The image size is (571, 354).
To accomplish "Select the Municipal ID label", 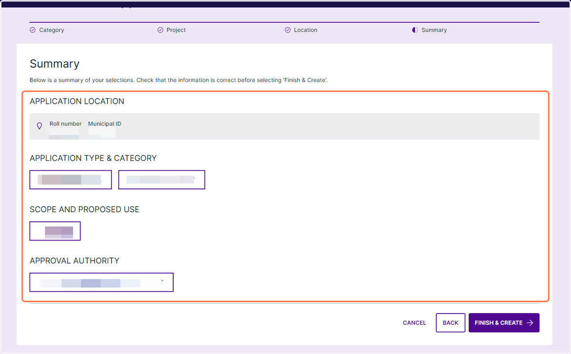I will point(105,124).
